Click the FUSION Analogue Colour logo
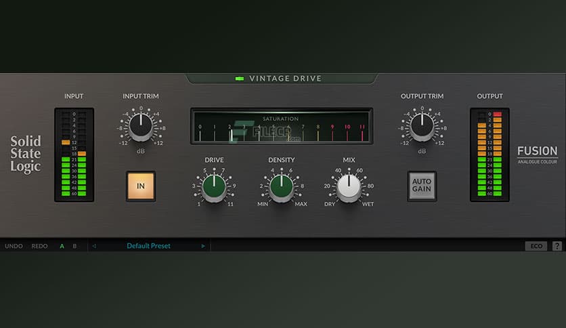Screen dimensions: 566x328 [538, 155]
